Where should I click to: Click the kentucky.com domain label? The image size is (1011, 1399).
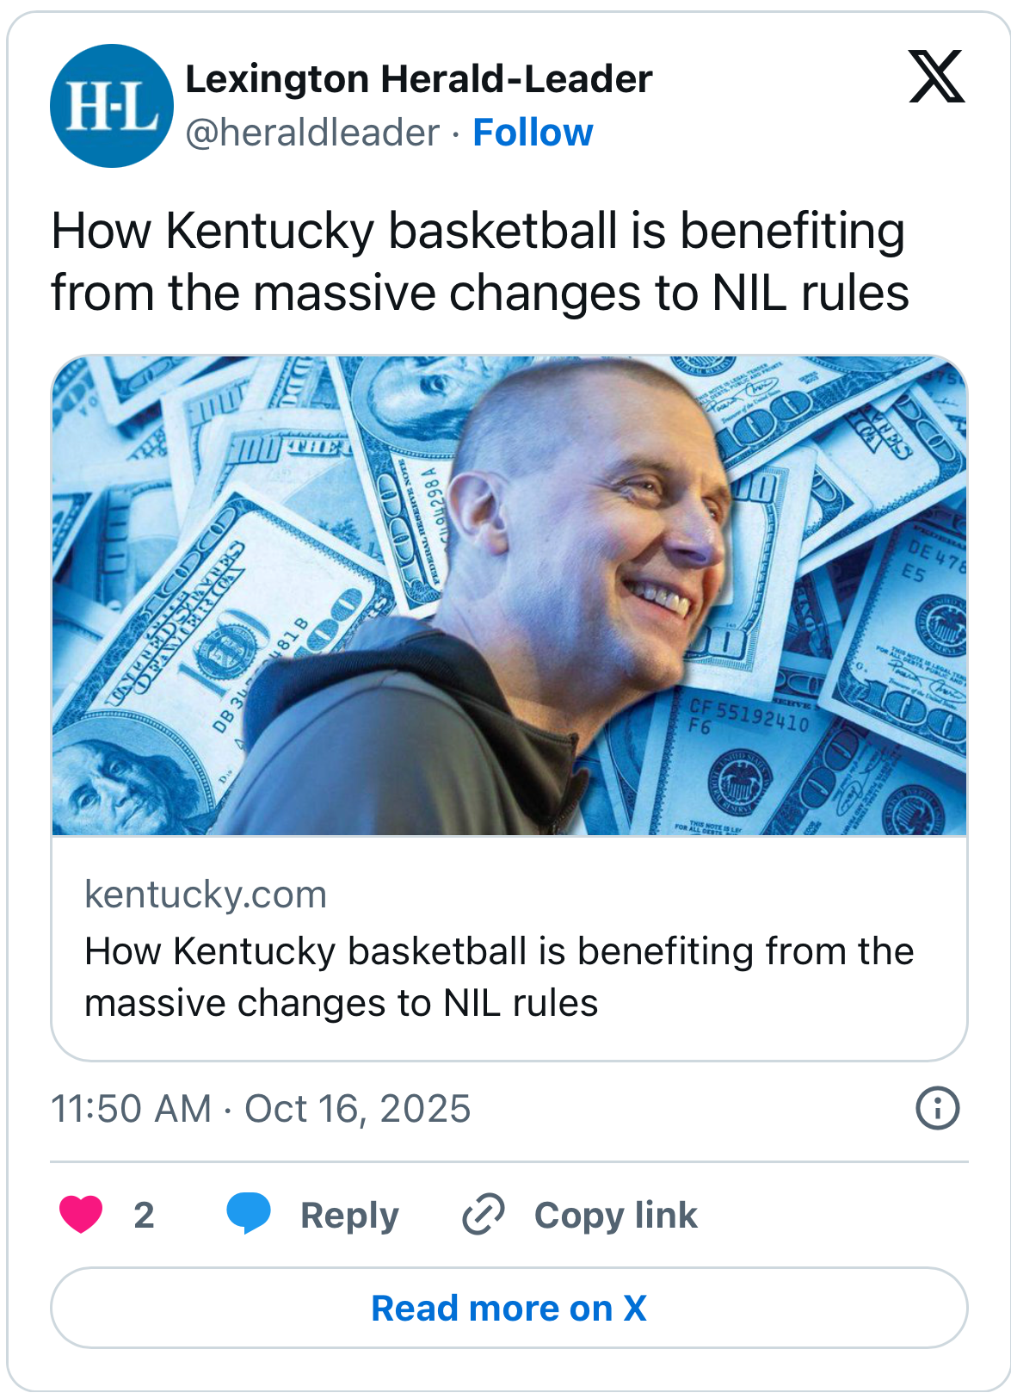[x=206, y=894]
